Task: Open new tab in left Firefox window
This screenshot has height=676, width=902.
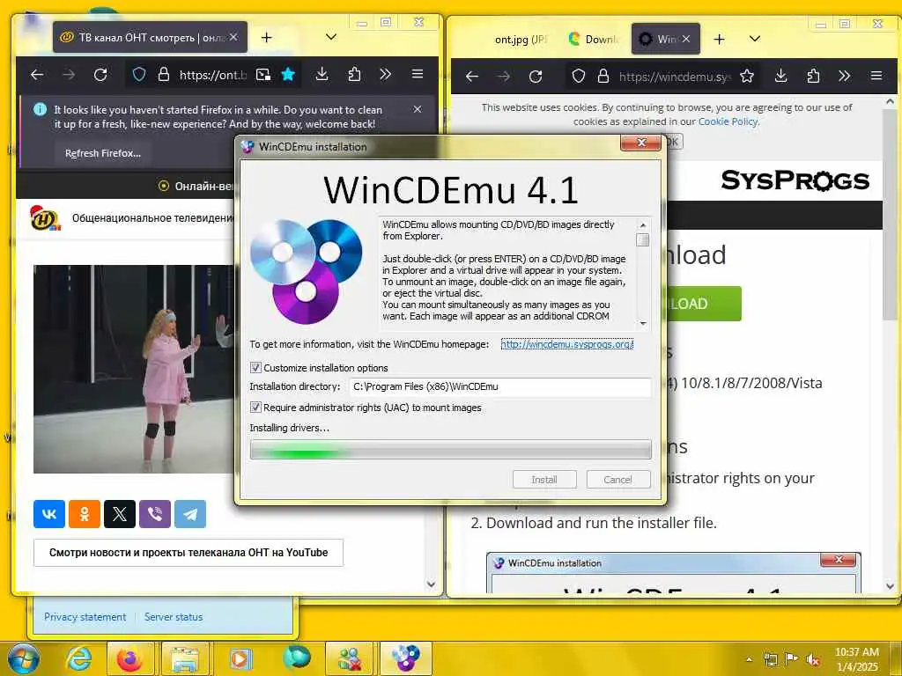Action: click(266, 37)
